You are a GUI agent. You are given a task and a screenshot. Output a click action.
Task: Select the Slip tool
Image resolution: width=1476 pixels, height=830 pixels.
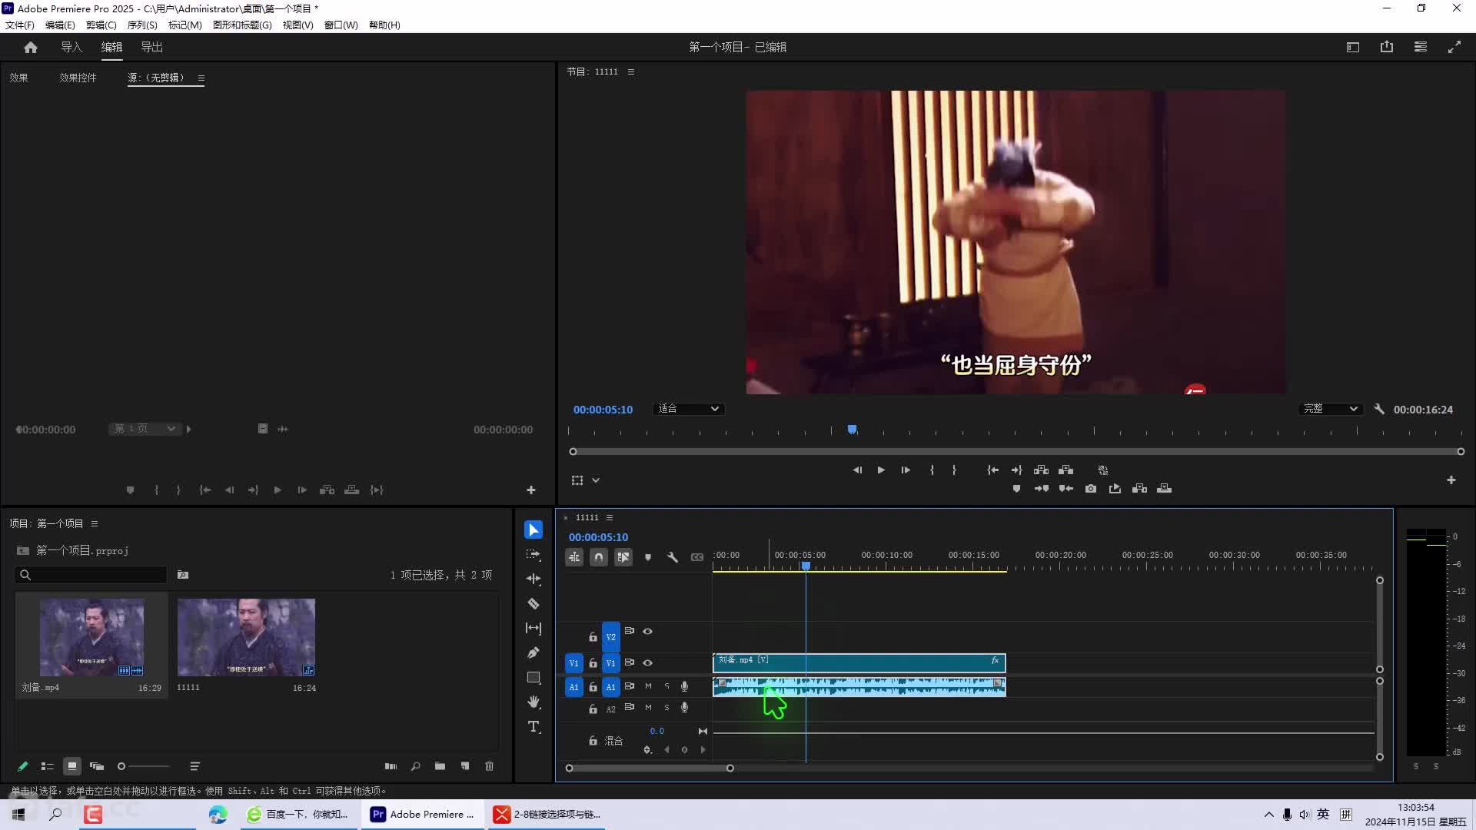click(533, 628)
